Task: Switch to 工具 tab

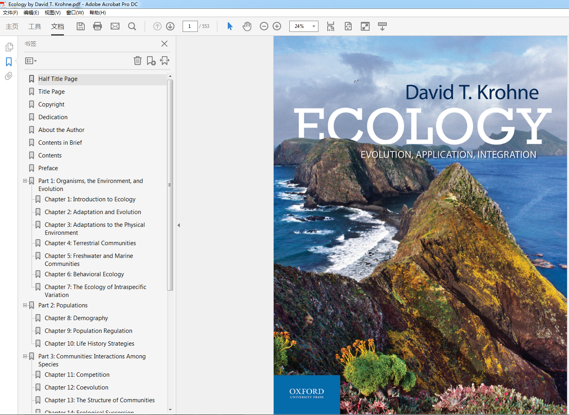Action: 35,26
